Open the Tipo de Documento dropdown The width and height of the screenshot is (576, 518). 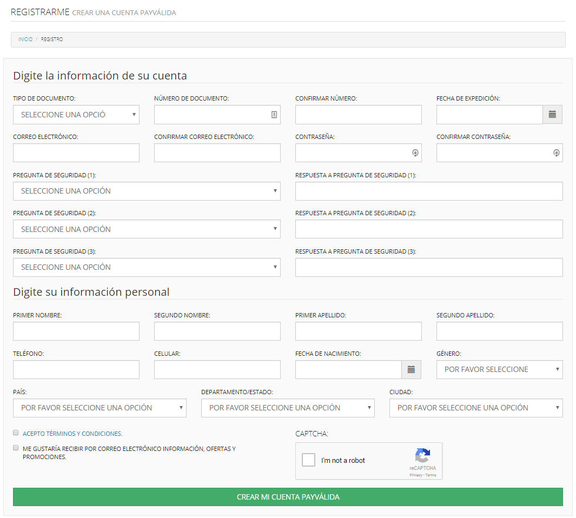pos(76,115)
